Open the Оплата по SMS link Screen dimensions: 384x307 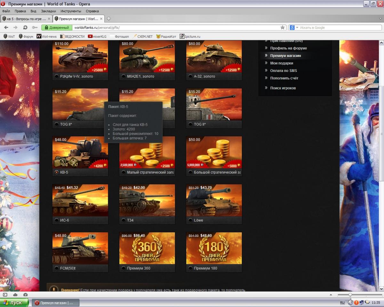coord(284,71)
